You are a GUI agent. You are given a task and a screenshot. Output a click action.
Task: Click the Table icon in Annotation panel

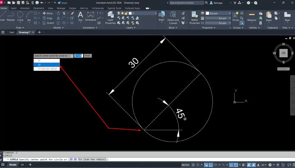(99, 23)
